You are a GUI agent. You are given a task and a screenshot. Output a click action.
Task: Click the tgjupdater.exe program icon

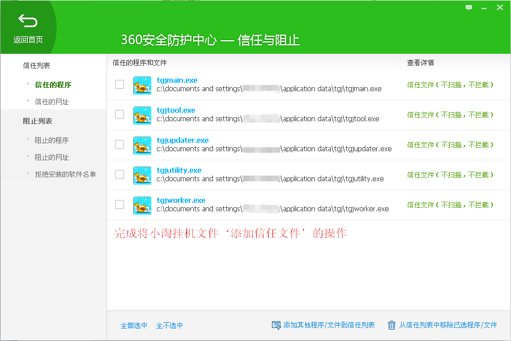(x=142, y=146)
